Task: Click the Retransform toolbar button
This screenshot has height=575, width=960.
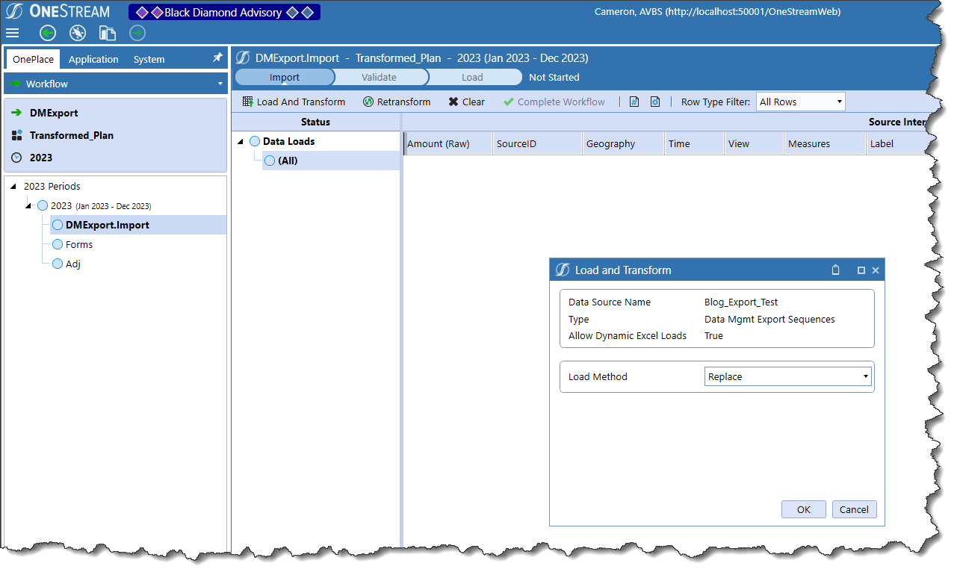Action: [x=397, y=102]
